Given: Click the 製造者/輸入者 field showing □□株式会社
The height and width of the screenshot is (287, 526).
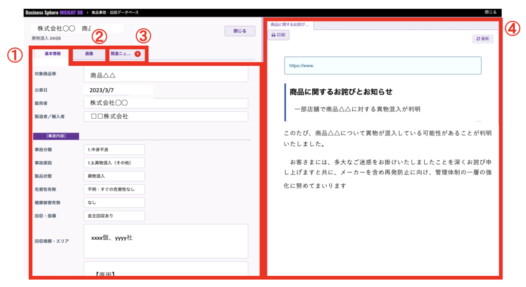Looking at the screenshot, I should (x=165, y=117).
